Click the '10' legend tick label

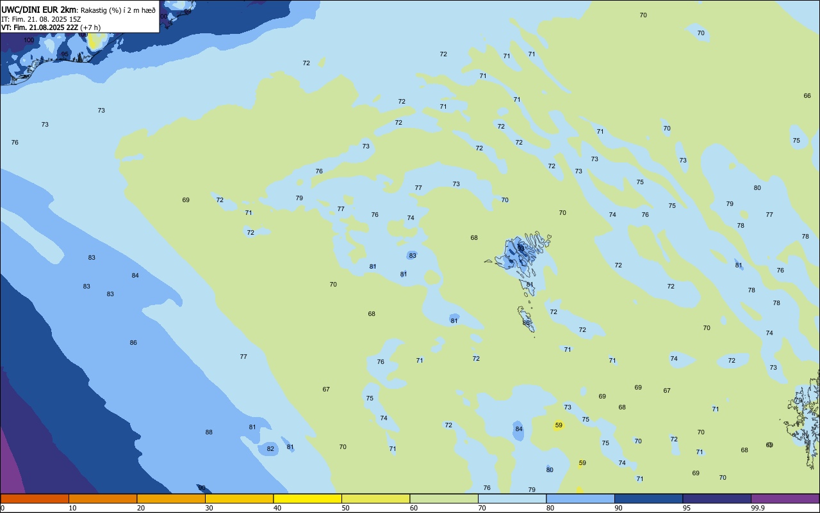click(x=72, y=508)
